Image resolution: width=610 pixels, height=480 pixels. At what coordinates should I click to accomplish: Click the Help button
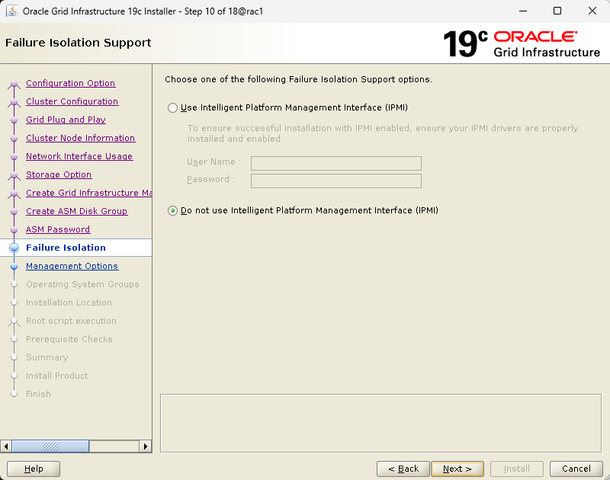[x=34, y=469]
